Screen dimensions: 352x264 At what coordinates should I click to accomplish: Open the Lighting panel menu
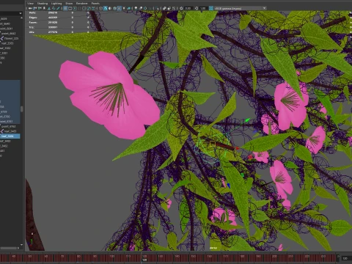56,4
